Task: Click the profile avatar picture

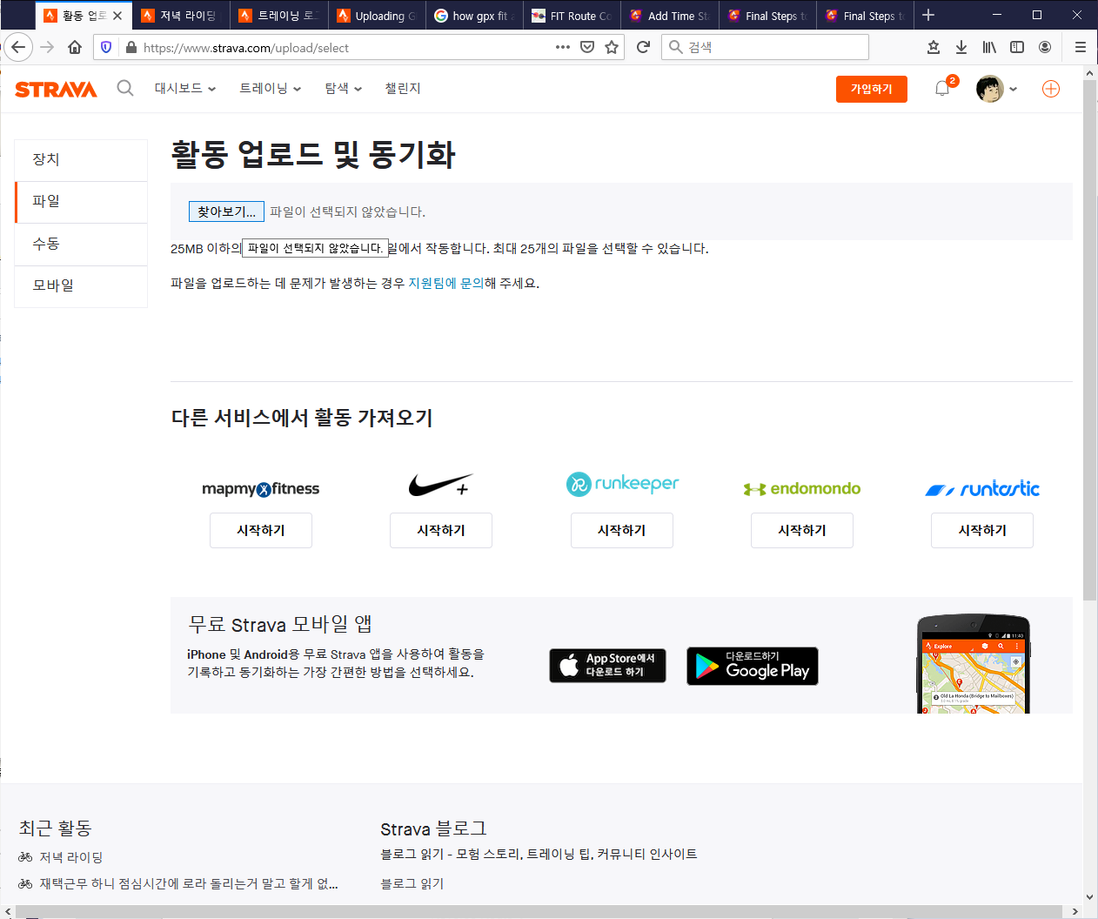Action: point(990,89)
